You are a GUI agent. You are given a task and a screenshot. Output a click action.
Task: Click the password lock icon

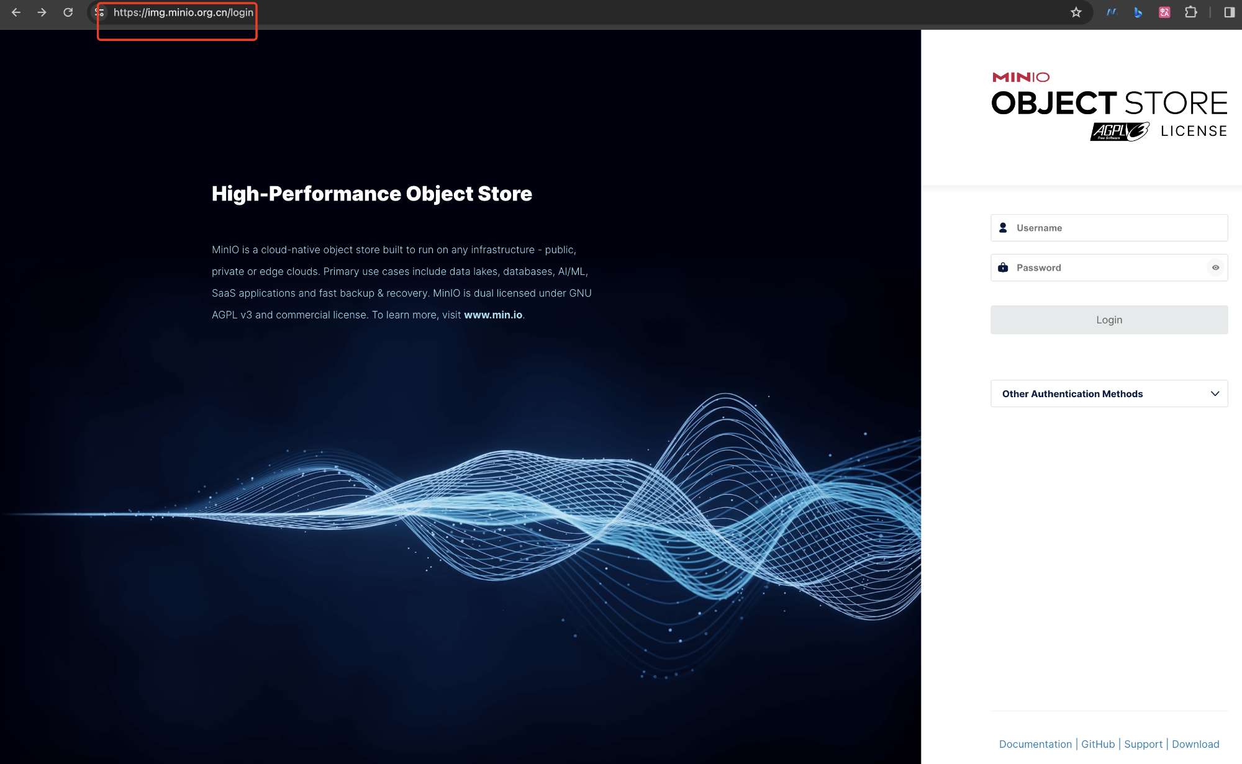pyautogui.click(x=1004, y=267)
